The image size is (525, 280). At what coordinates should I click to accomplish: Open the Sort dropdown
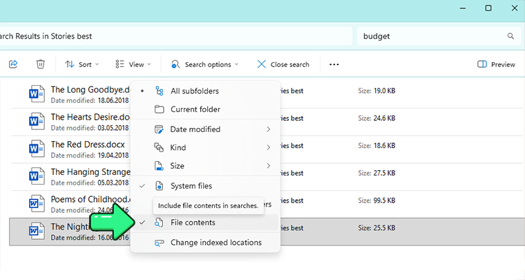pyautogui.click(x=82, y=64)
